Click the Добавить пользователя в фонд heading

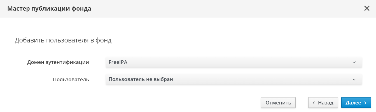click(63, 40)
